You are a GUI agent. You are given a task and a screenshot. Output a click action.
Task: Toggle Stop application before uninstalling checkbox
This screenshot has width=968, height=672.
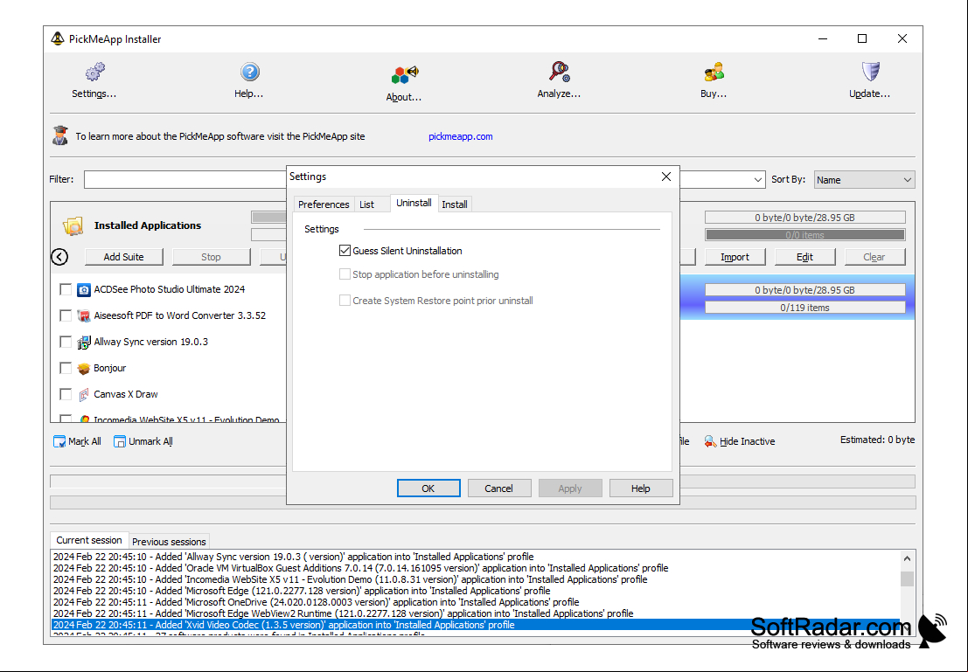[345, 274]
